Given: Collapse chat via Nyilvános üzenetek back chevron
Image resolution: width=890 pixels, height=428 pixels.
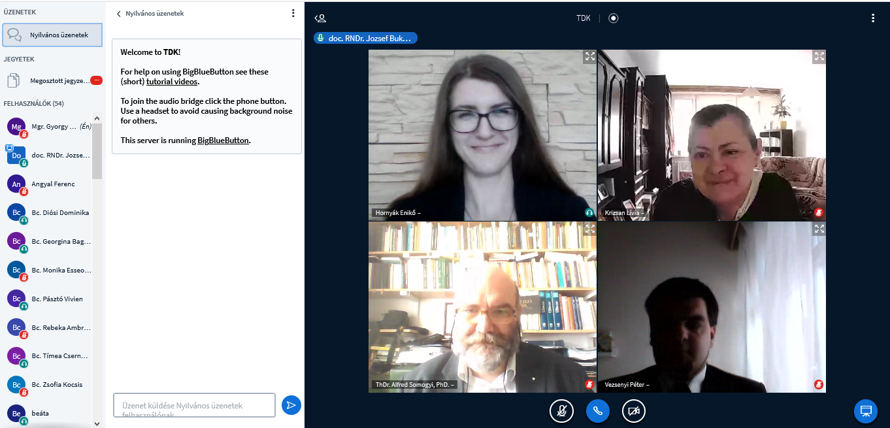Looking at the screenshot, I should 119,14.
